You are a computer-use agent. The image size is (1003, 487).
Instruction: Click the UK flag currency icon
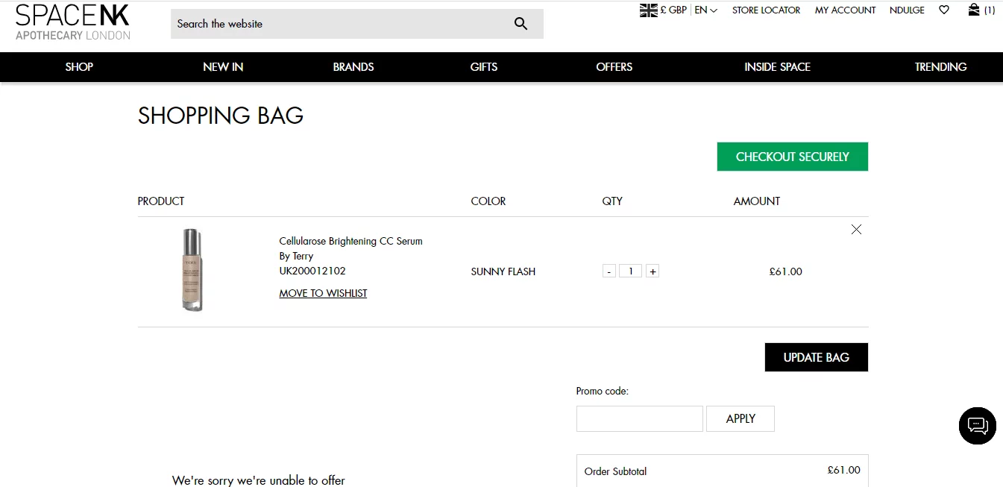coord(648,10)
